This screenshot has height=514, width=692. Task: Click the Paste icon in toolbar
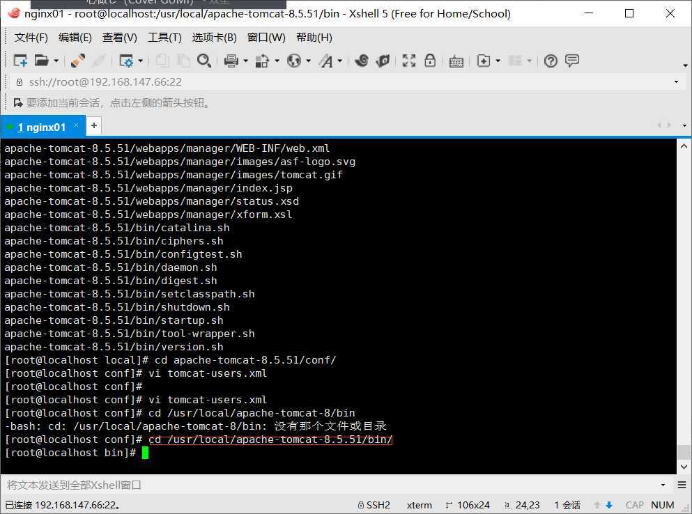183,61
